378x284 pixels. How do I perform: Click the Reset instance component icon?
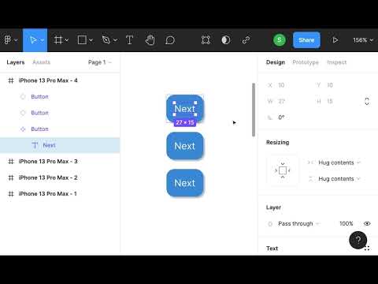[x=206, y=40]
